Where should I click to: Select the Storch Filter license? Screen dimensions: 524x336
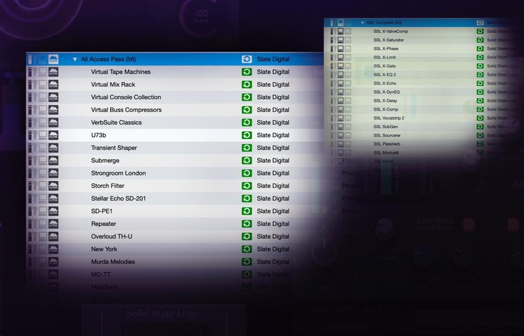click(x=108, y=186)
